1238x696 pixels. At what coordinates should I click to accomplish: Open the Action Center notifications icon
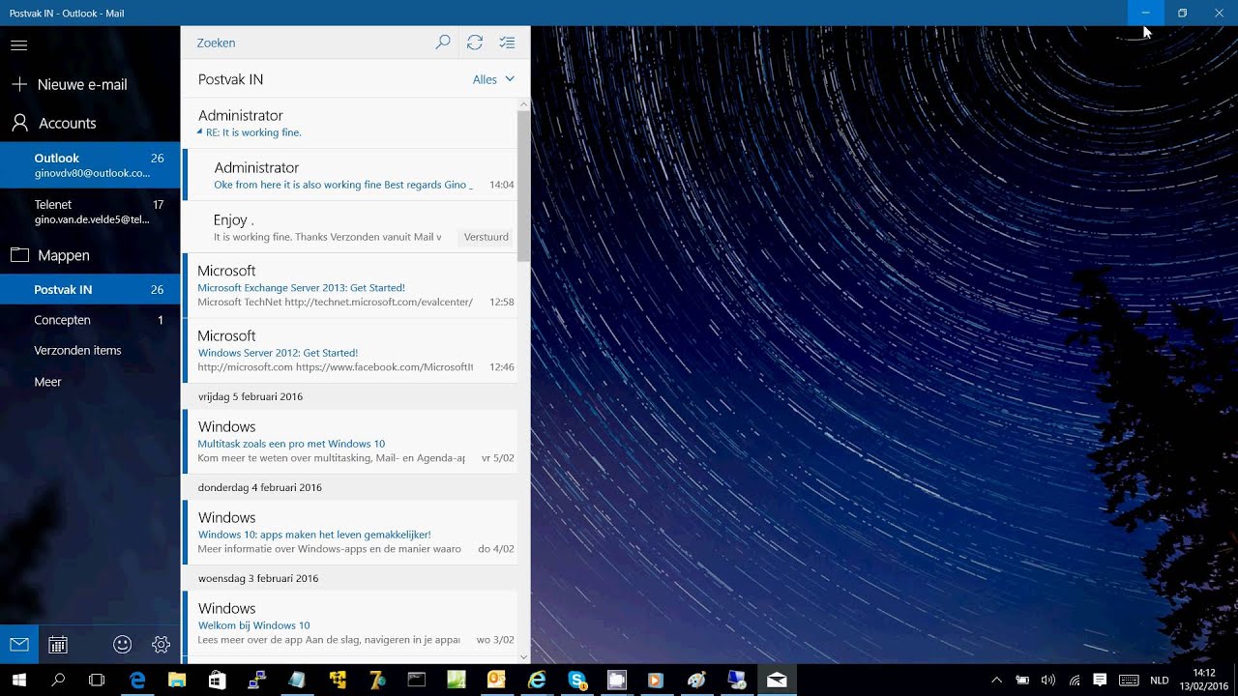tap(1100, 680)
